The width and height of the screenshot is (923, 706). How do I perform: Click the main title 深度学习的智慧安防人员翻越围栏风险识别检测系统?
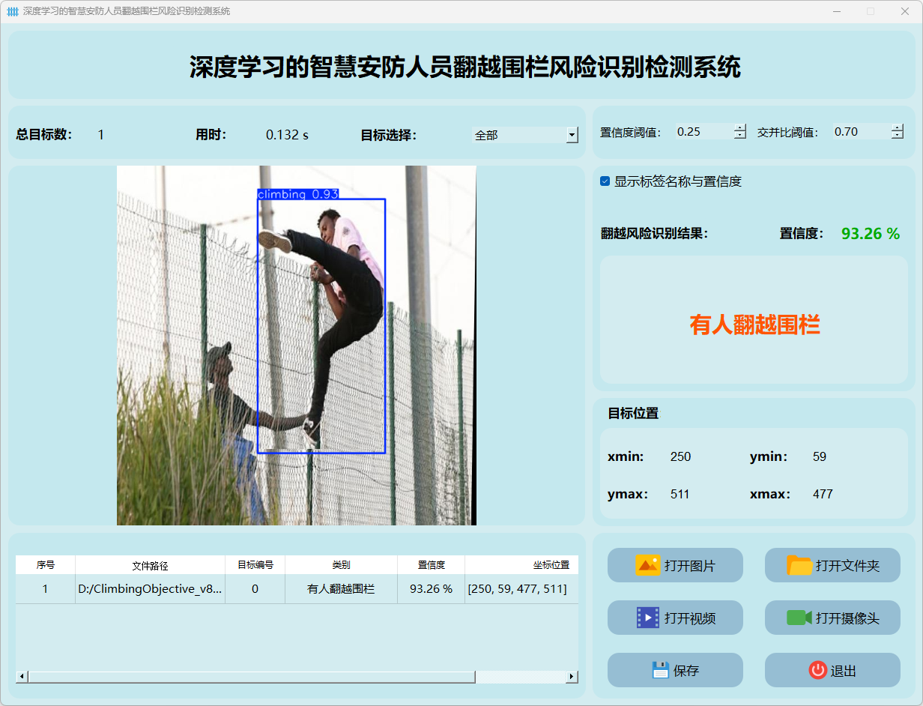point(464,67)
